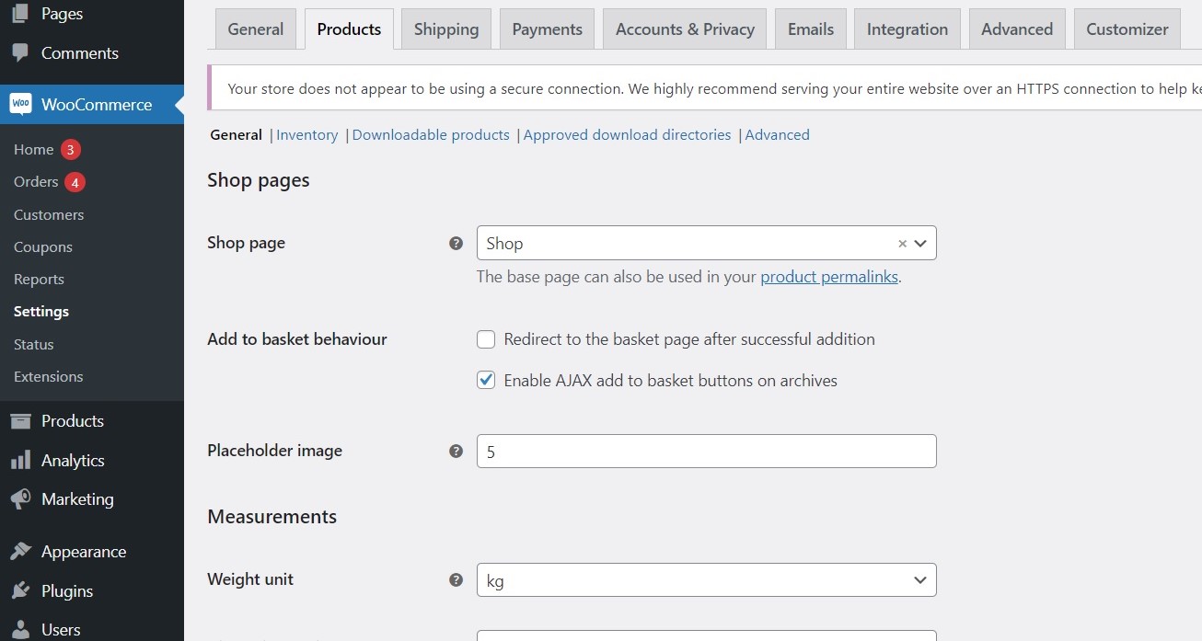The width and height of the screenshot is (1202, 641).
Task: Open the Payments settings tab
Action: pos(547,29)
